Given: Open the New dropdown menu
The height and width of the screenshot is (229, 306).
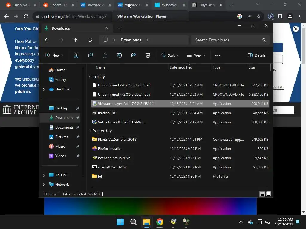Looking at the screenshot, I should (x=54, y=55).
